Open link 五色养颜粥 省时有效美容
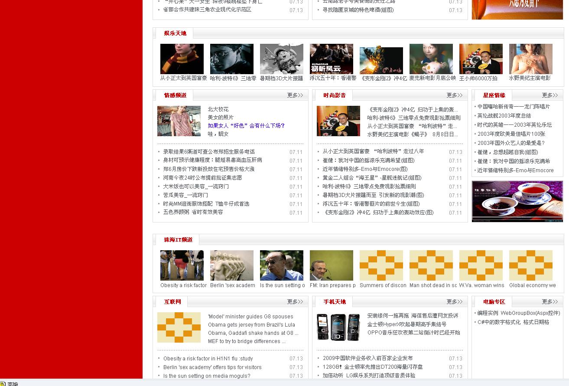Screen dimensions: 569x386 pyautogui.click(x=193, y=213)
